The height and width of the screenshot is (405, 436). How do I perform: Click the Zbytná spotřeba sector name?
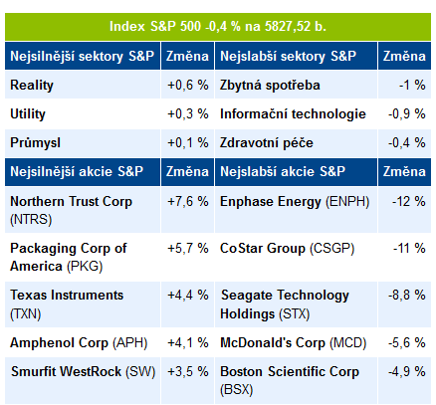pos(270,86)
